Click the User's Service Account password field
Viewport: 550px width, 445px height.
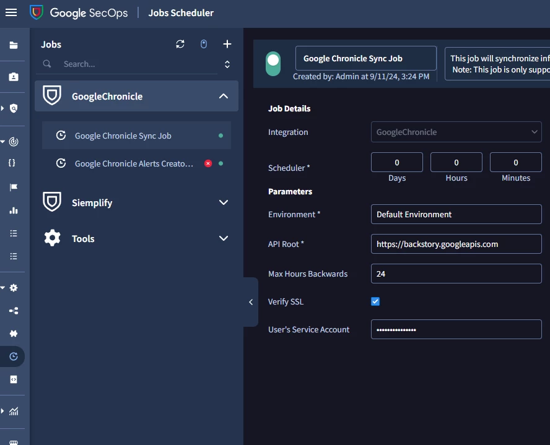point(456,329)
